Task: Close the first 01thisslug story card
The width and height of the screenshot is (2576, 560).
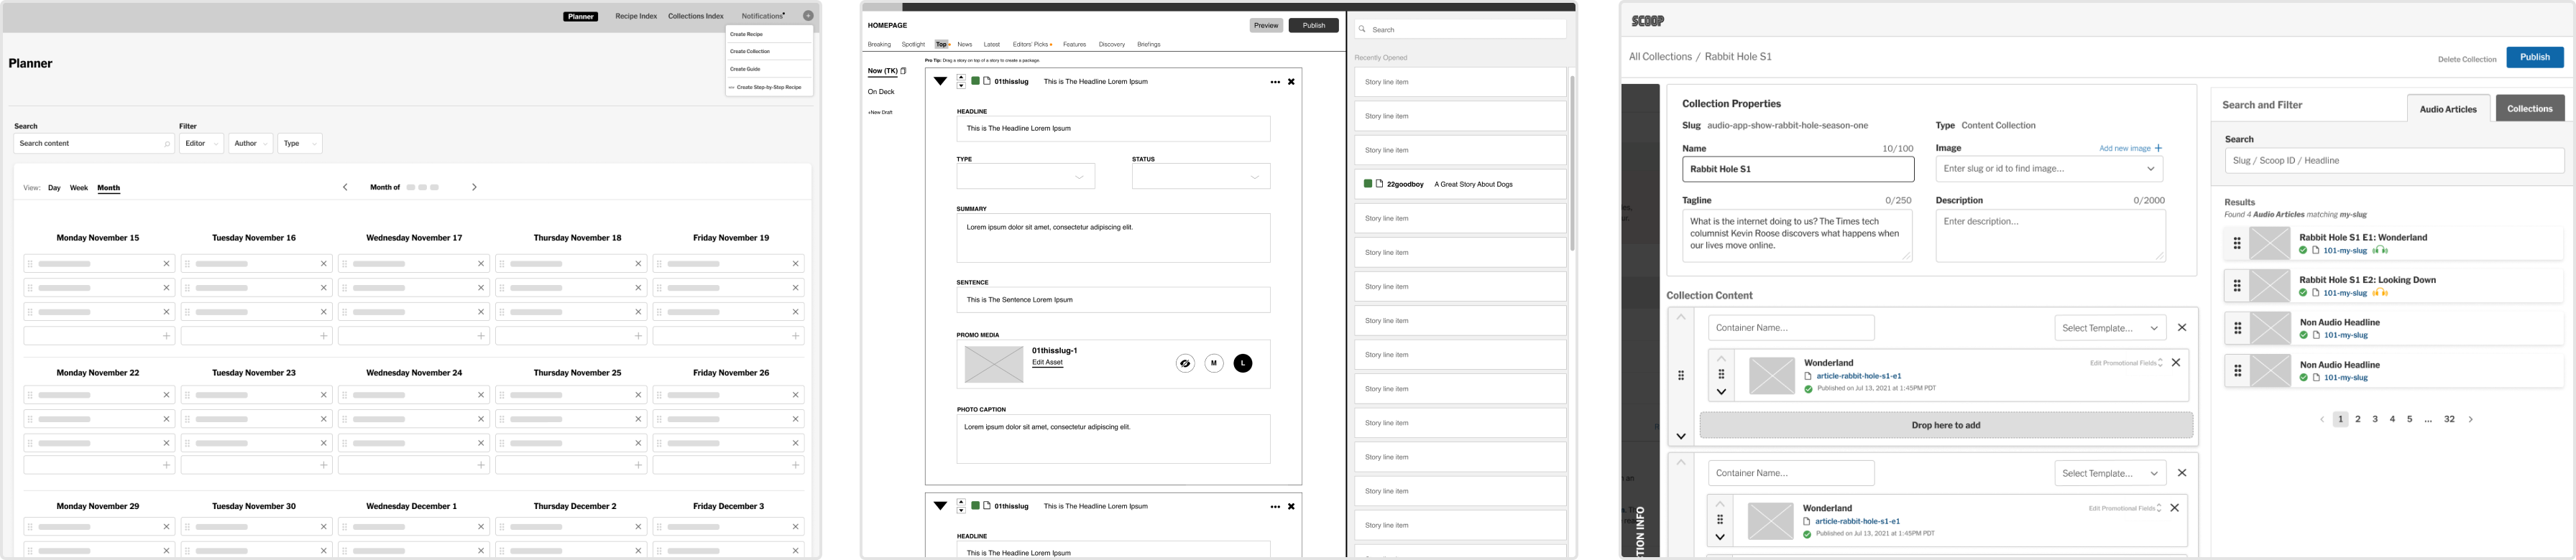Action: [x=1291, y=82]
